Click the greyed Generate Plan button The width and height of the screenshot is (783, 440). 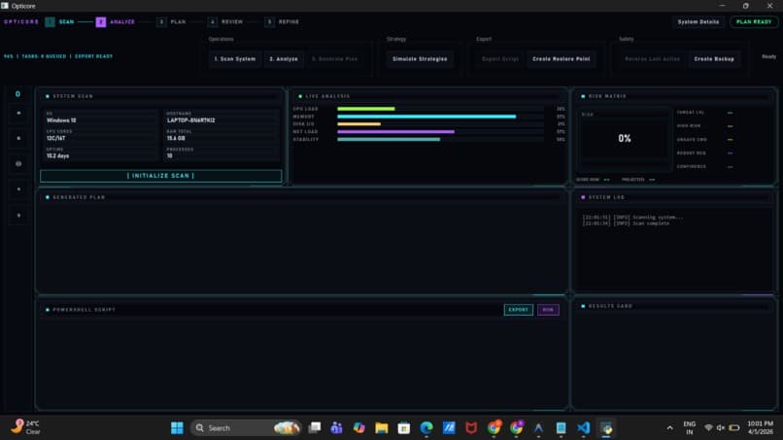click(x=334, y=59)
